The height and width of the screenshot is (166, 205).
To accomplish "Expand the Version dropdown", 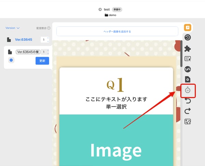I will 13,28.
